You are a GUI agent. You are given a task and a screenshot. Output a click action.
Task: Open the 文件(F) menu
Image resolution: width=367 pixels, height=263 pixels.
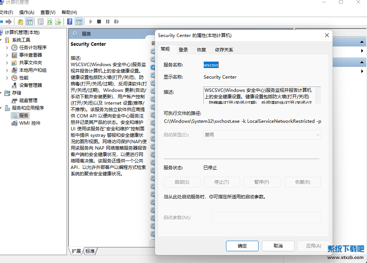click(x=6, y=12)
